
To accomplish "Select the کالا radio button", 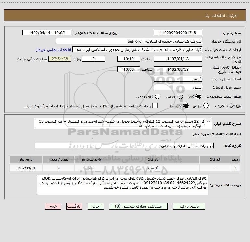I will [198, 96].
